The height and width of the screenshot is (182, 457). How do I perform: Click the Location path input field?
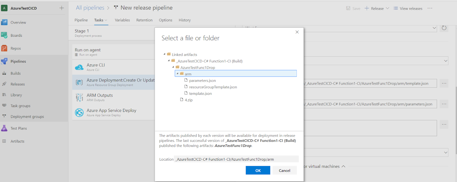pos(236,159)
